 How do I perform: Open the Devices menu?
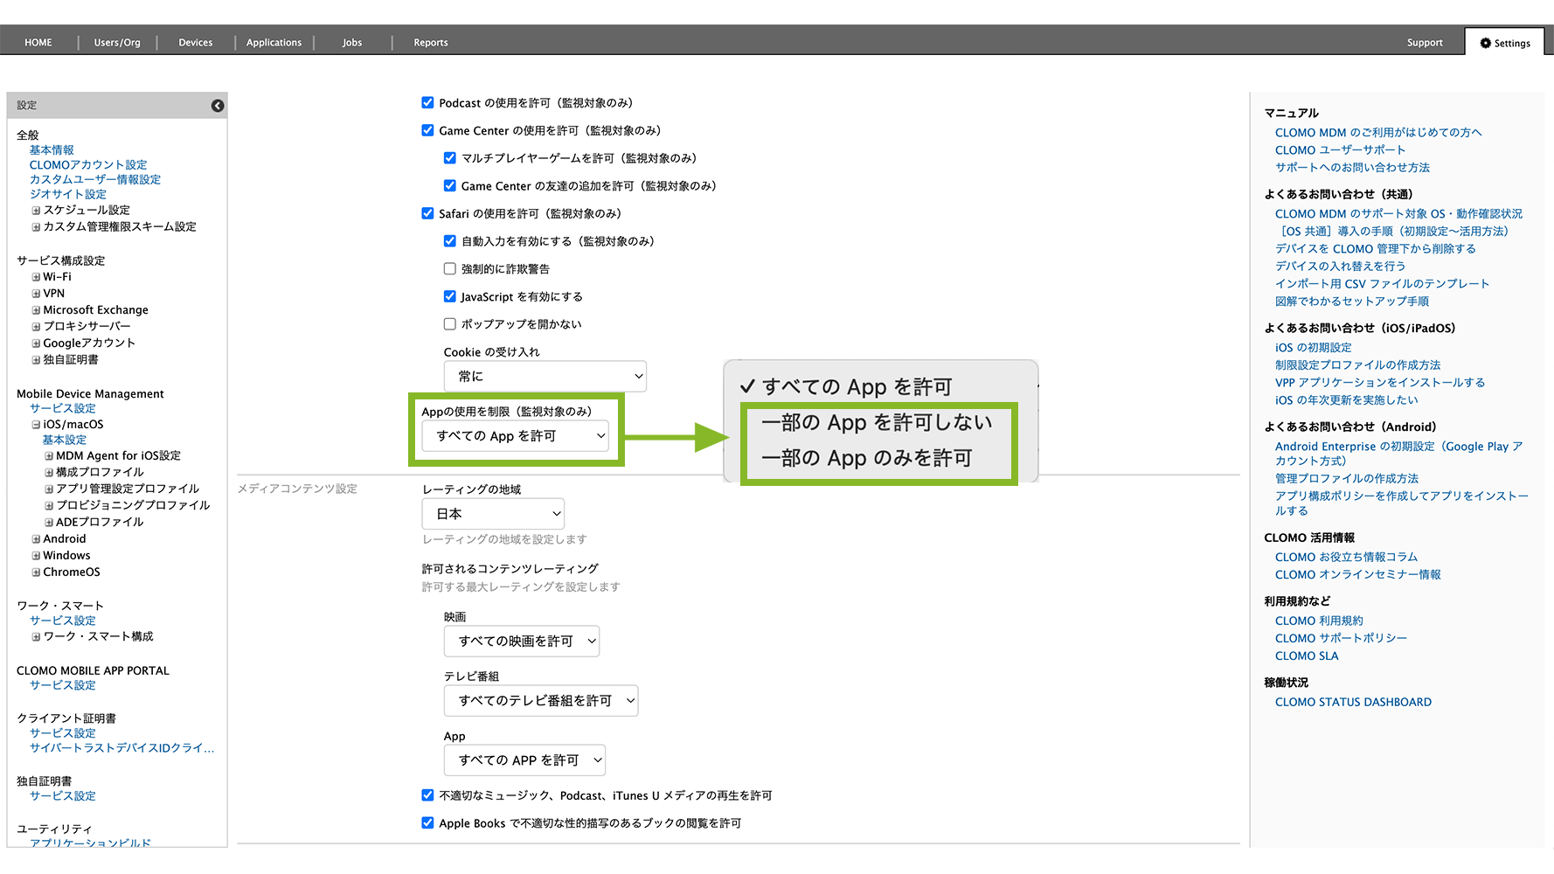195,42
